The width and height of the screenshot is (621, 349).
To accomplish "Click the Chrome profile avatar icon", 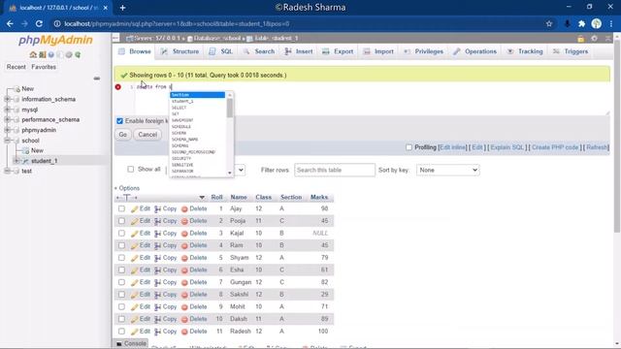I will [x=597, y=23].
